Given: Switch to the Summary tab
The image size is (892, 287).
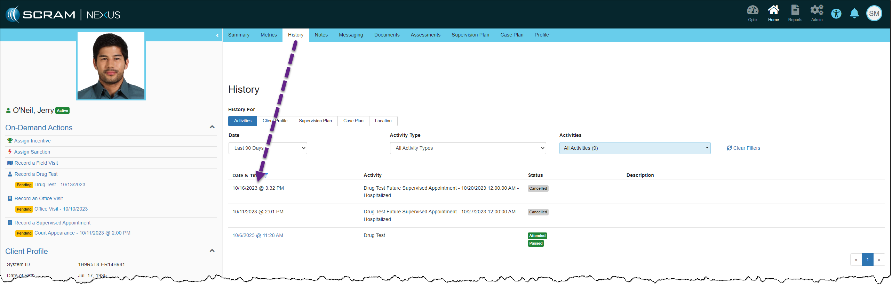Looking at the screenshot, I should [x=239, y=35].
